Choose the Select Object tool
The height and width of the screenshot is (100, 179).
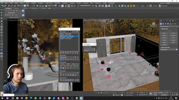pyautogui.click(x=25, y=6)
